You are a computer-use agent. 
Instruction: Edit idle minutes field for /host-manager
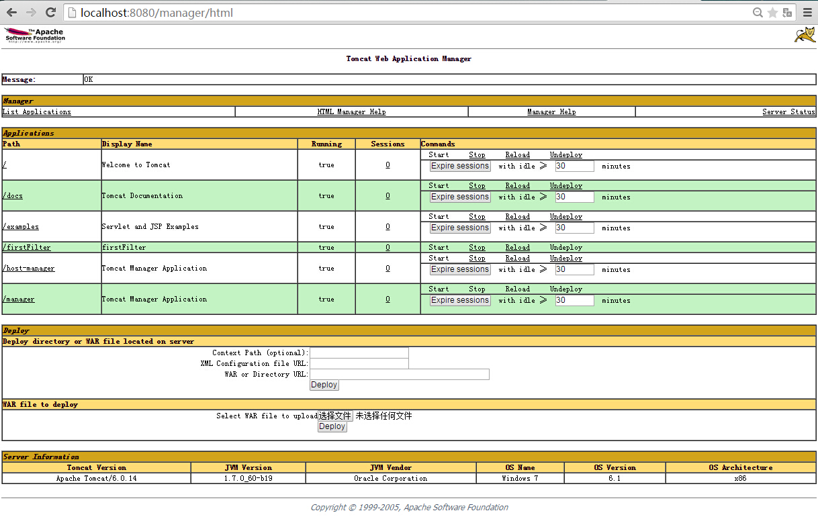pyautogui.click(x=574, y=269)
